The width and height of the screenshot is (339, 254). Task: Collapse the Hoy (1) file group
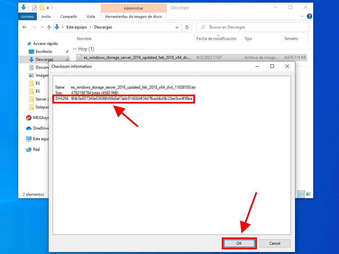click(75, 49)
